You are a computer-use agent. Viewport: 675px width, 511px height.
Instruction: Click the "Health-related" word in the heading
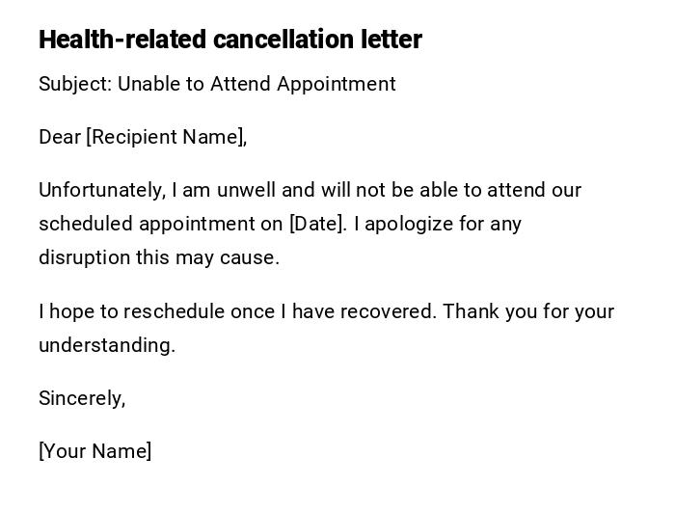pos(121,40)
